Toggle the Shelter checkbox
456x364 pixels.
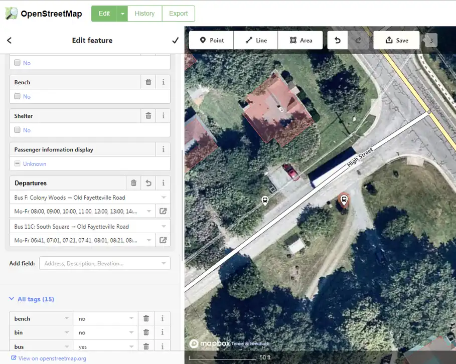click(18, 130)
